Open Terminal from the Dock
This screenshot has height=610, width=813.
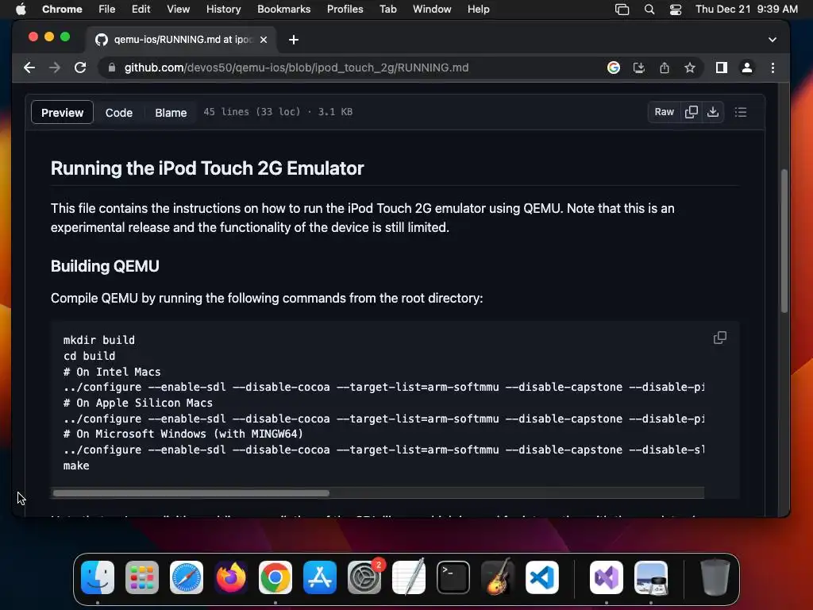tap(453, 577)
